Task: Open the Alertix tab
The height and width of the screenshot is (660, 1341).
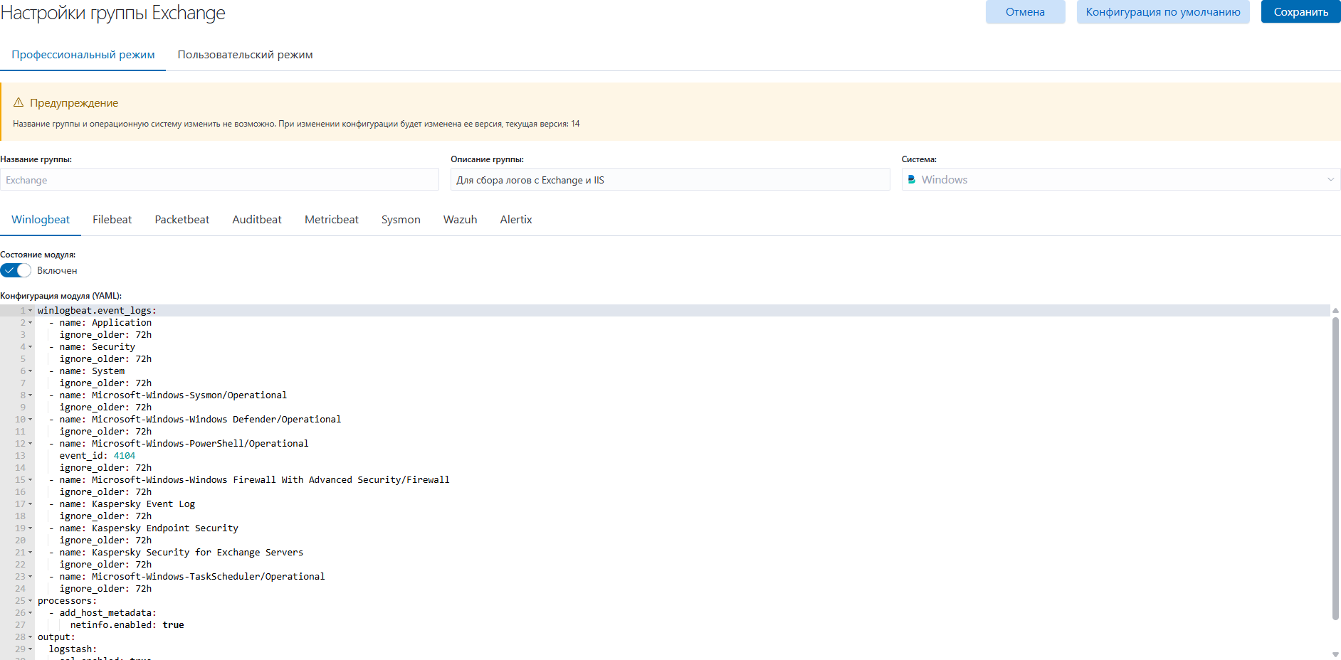Action: pyautogui.click(x=516, y=220)
